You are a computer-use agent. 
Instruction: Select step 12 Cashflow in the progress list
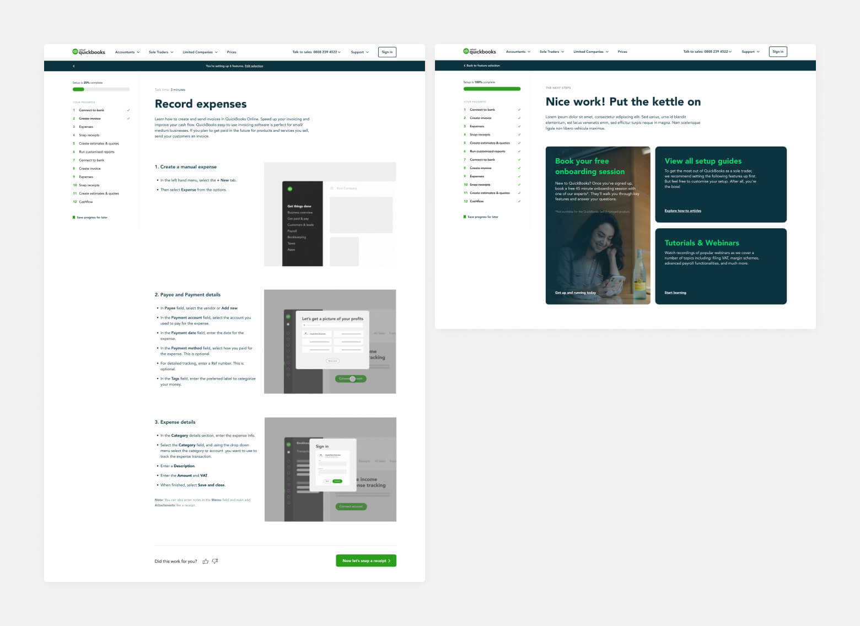86,202
